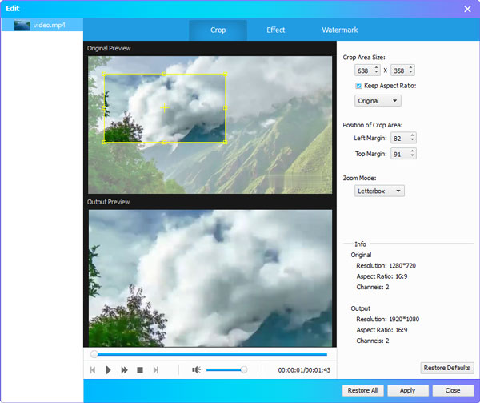Image resolution: width=480 pixels, height=403 pixels.
Task: Click the Left Margin spinner arrows
Action: click(412, 139)
